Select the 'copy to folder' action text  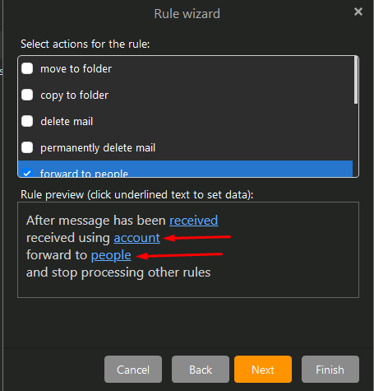74,95
